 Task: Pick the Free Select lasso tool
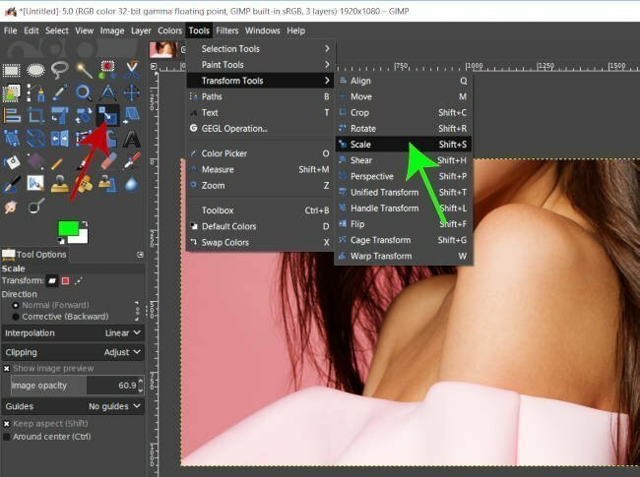pos(60,70)
